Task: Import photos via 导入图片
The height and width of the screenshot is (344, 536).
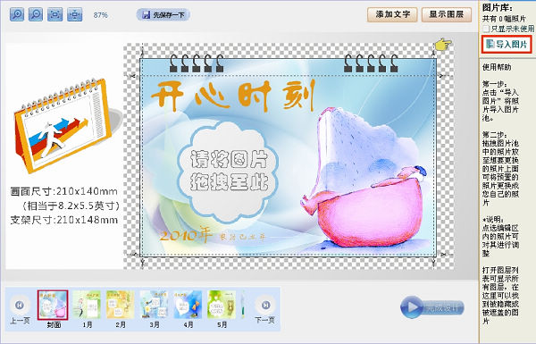Action: coord(507,44)
